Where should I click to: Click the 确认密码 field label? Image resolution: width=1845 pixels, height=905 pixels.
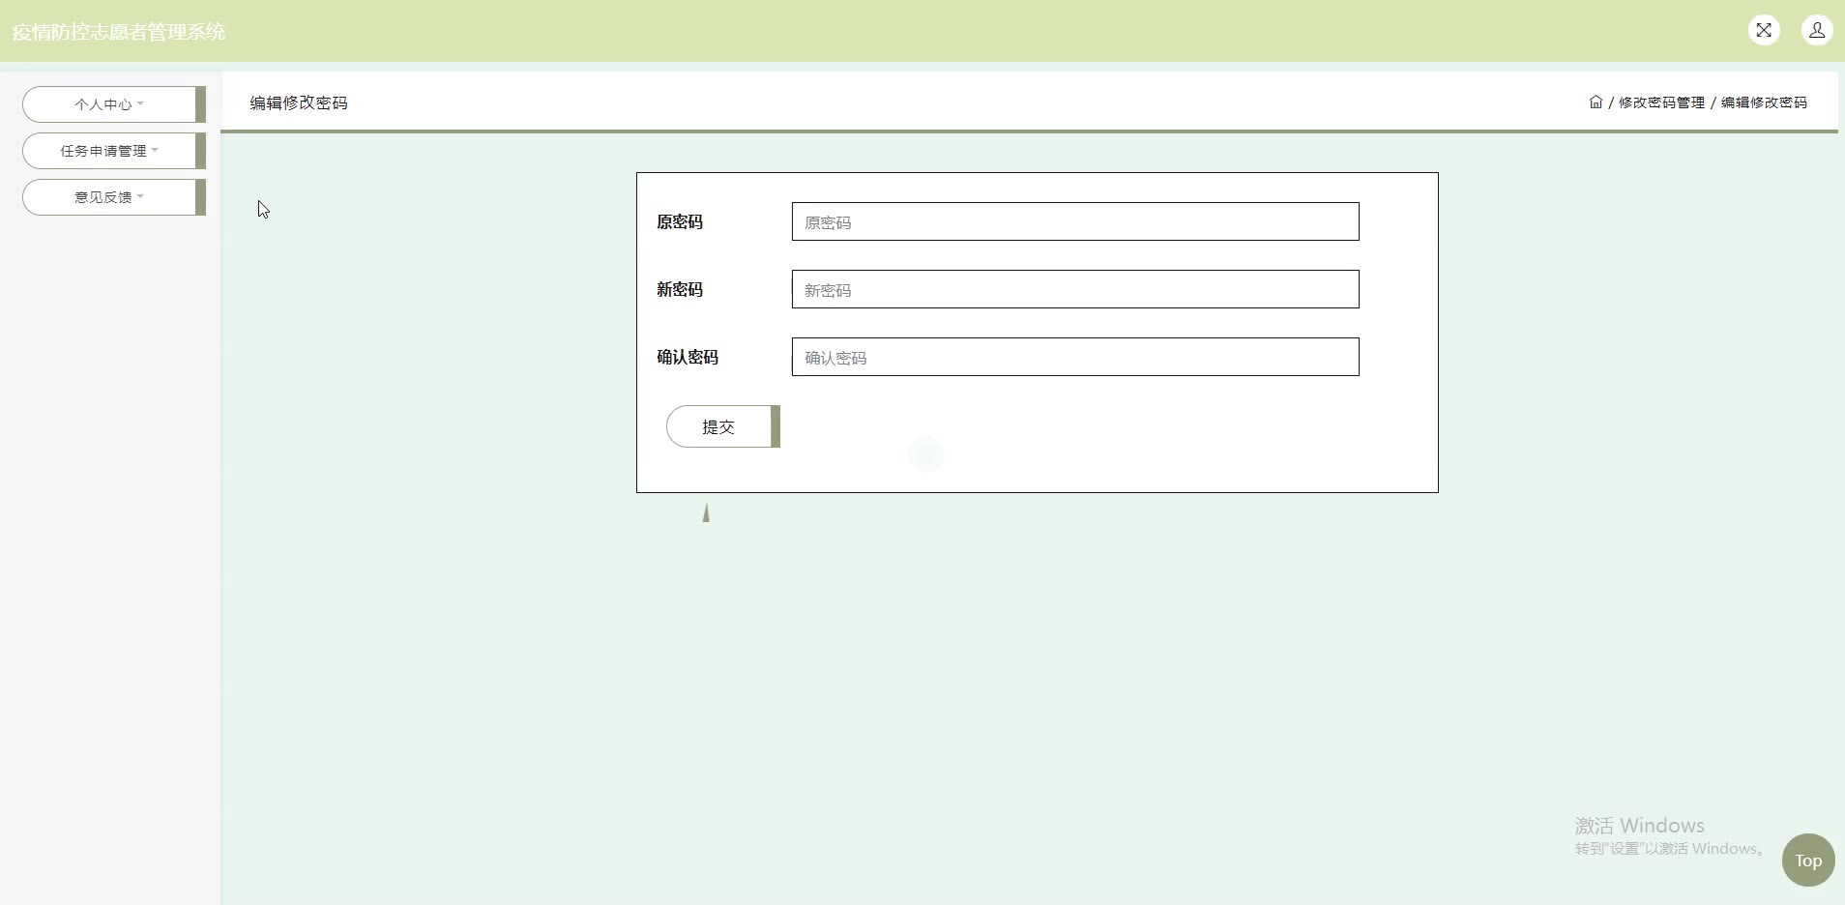688,357
